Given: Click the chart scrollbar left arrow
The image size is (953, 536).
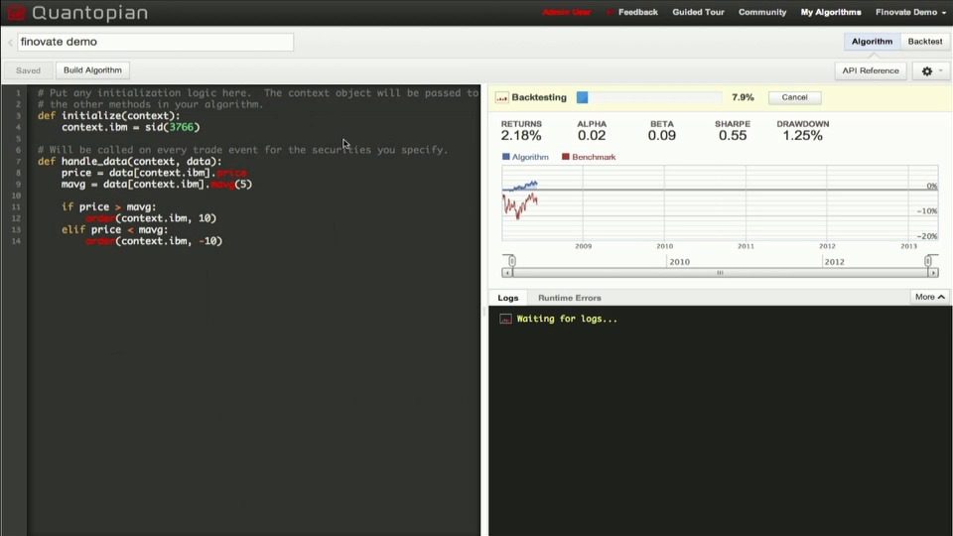Looking at the screenshot, I should (507, 273).
